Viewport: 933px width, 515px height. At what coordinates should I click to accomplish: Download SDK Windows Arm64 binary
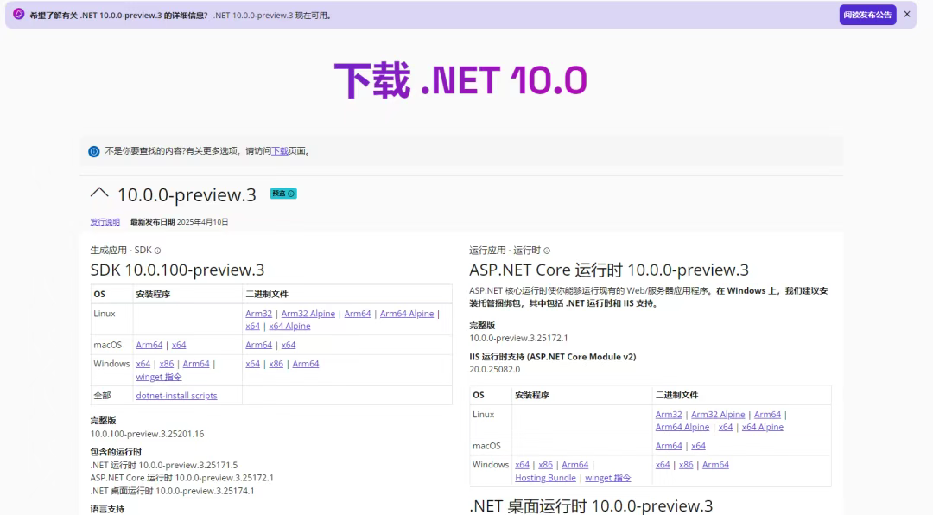coord(306,364)
